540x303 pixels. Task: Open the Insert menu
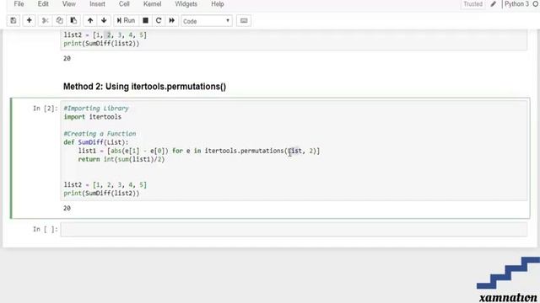(x=97, y=4)
